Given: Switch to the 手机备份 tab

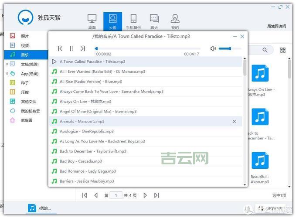Looking at the screenshot, I should (x=133, y=21).
